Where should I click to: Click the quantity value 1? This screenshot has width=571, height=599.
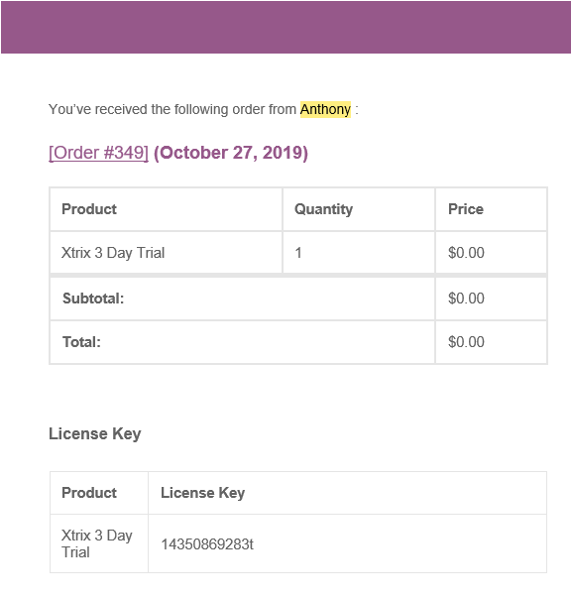(298, 253)
